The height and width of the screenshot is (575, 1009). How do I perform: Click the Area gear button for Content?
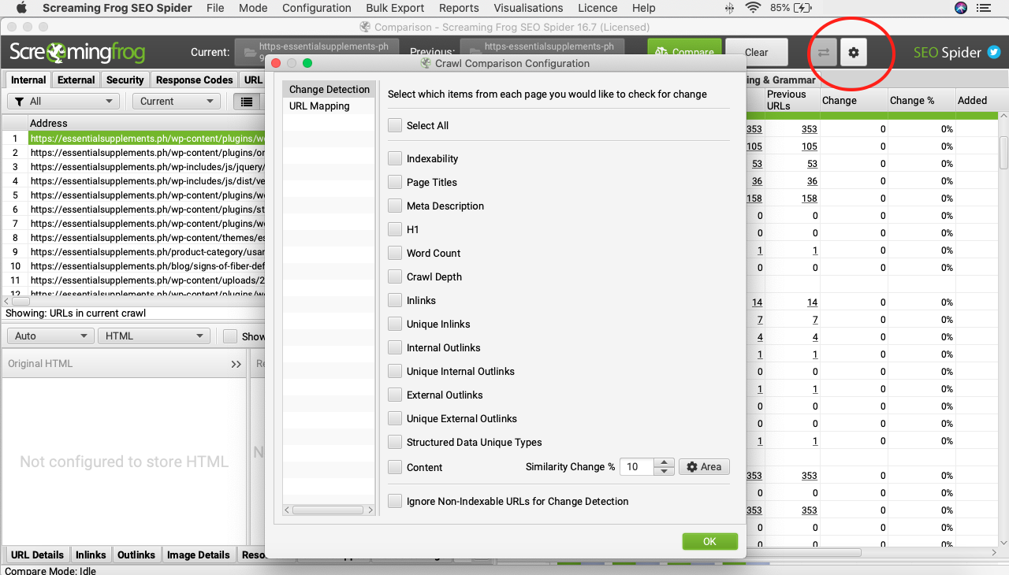coord(704,467)
